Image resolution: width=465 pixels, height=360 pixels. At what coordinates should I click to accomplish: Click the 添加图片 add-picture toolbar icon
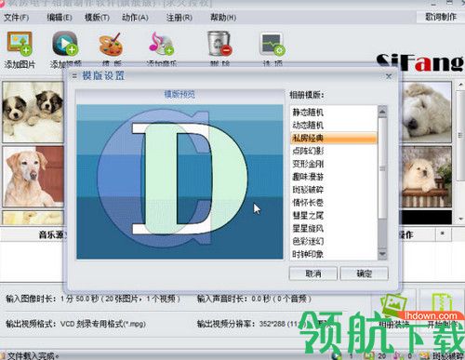coord(20,43)
